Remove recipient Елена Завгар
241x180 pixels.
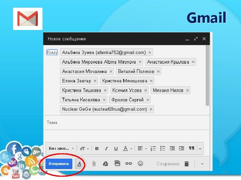(x=95, y=81)
